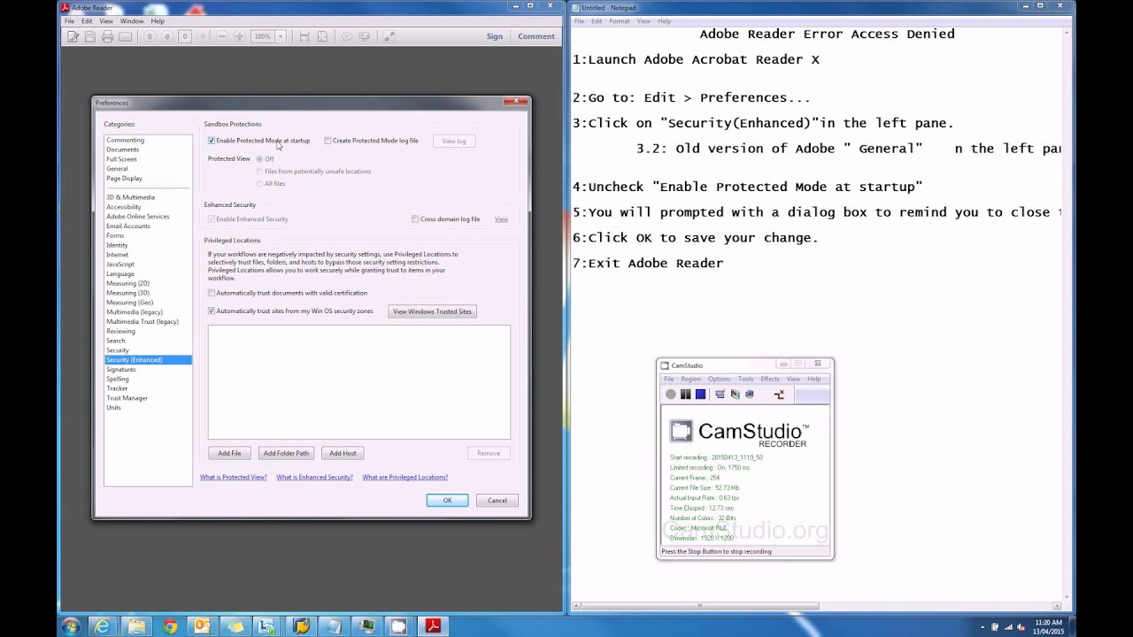This screenshot has width=1133, height=637.
Task: Open Region menu in CamStudio
Action: pyautogui.click(x=690, y=379)
